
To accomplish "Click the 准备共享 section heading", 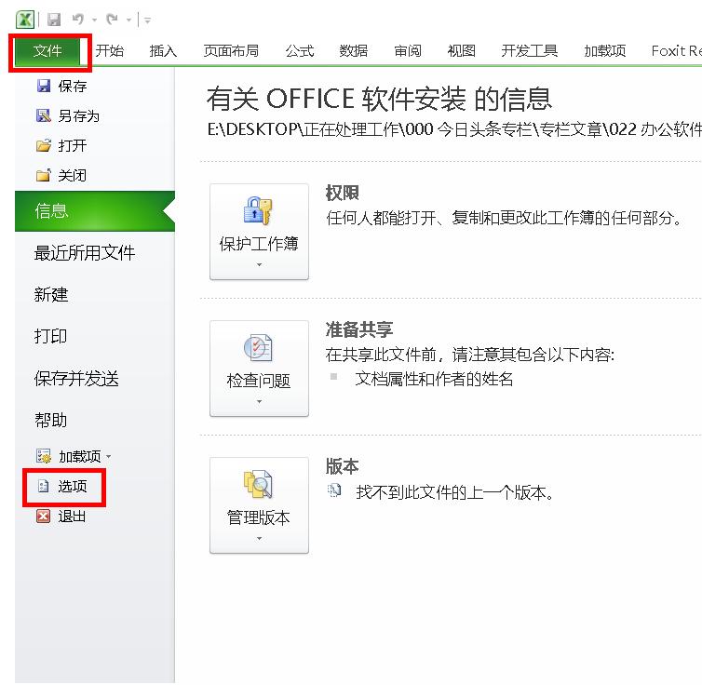I will click(359, 329).
